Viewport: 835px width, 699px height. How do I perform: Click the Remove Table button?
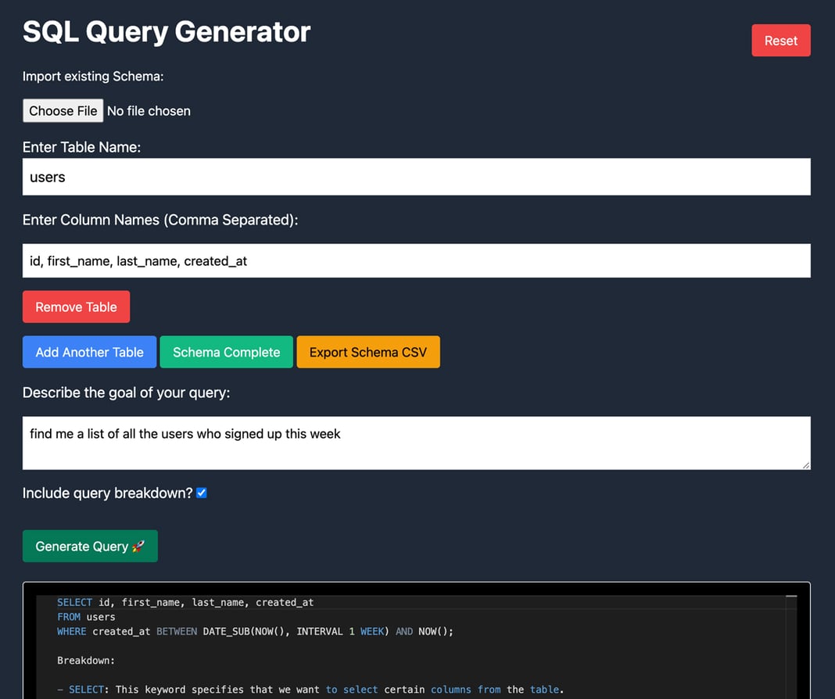point(76,306)
